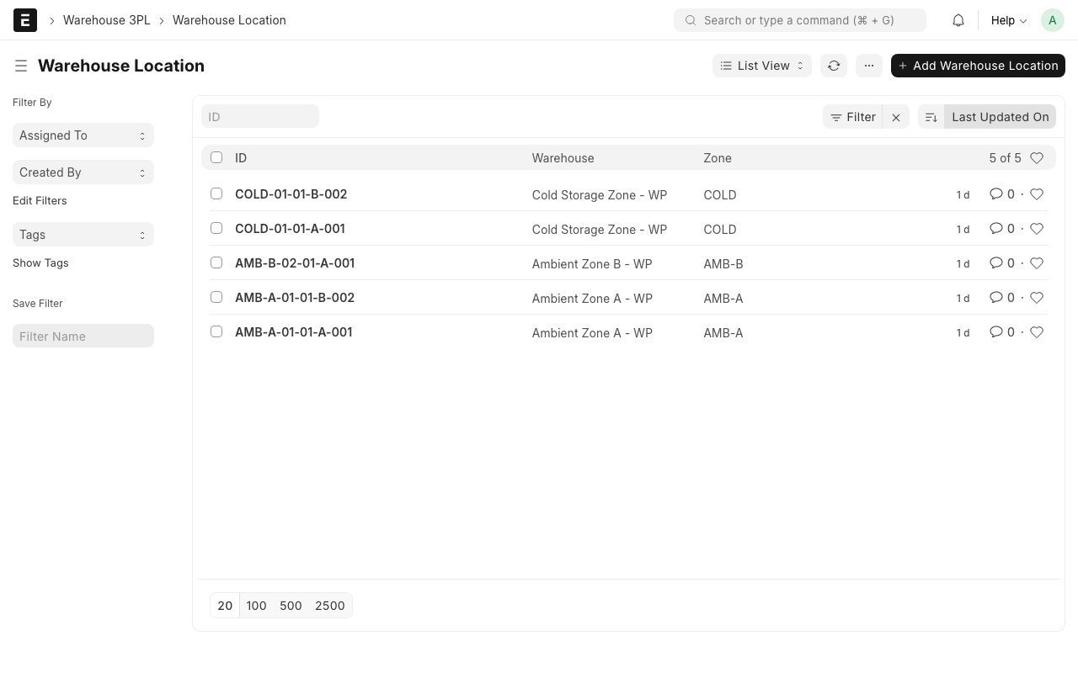
Task: Navigate to Warehouse 3PL breadcrumb
Action: (x=106, y=20)
